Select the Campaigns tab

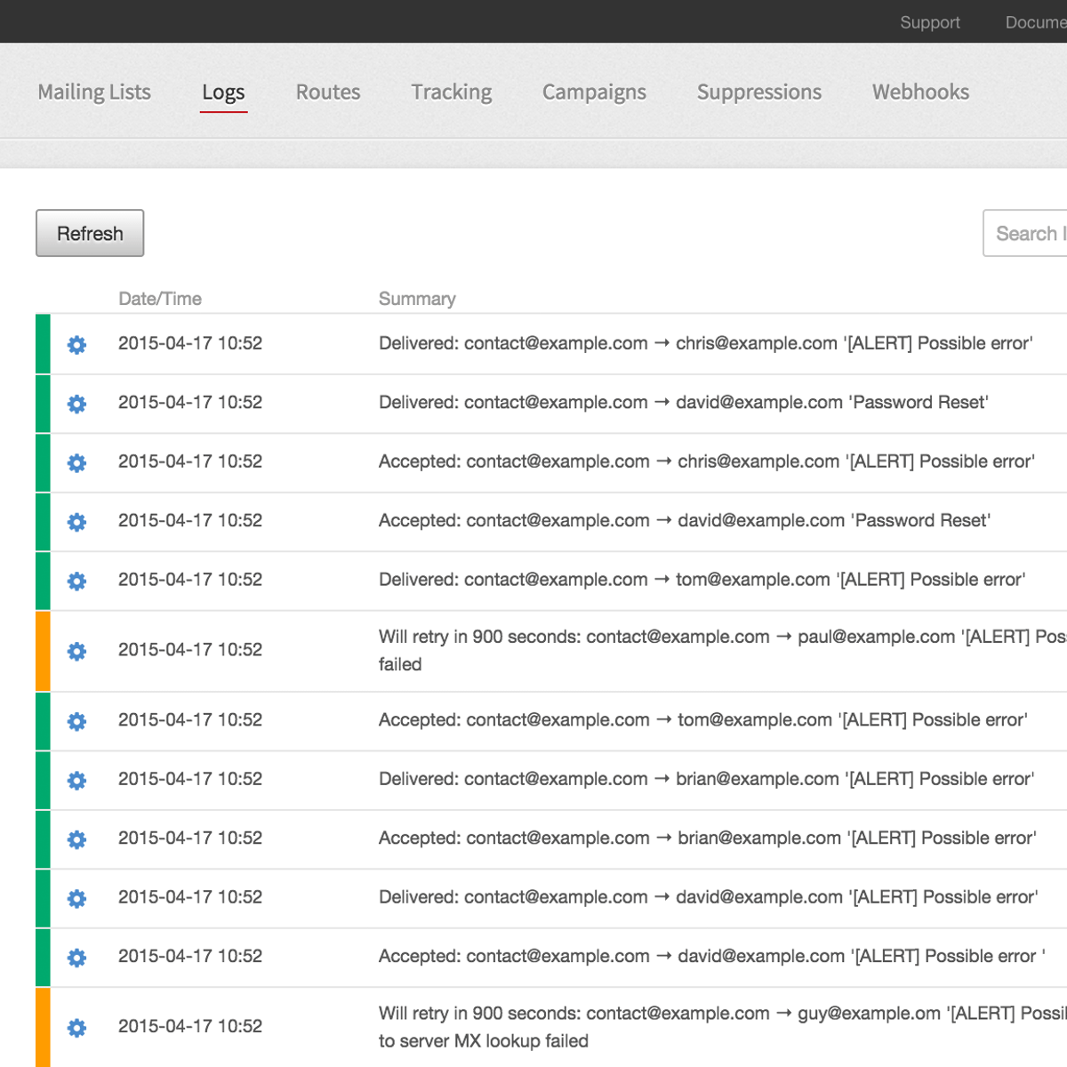594,92
